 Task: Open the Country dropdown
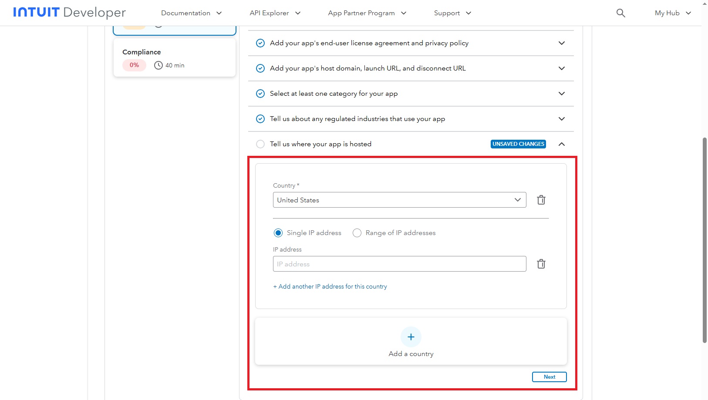(399, 200)
